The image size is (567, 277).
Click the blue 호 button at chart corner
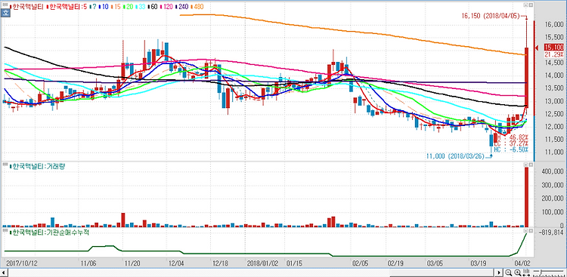6,13
